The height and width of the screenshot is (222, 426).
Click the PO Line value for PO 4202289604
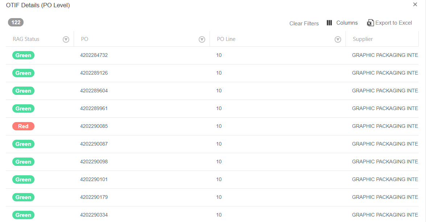click(219, 91)
